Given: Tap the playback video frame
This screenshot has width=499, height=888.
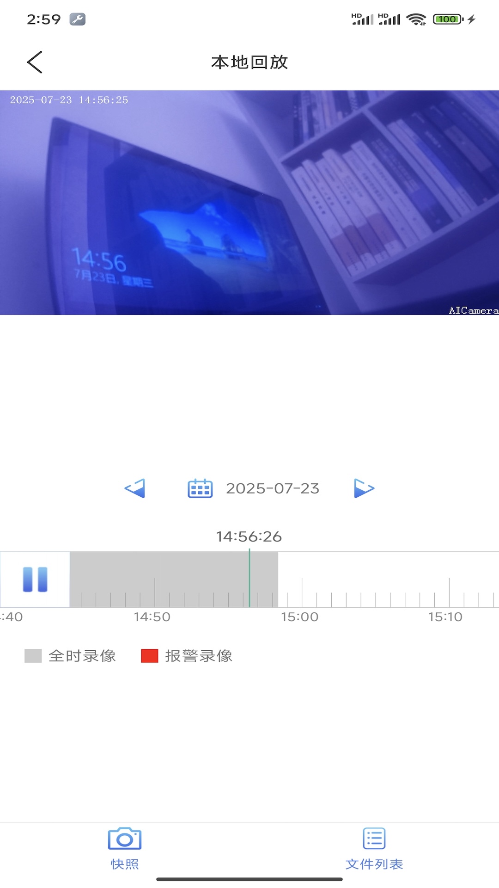Looking at the screenshot, I should (x=249, y=203).
